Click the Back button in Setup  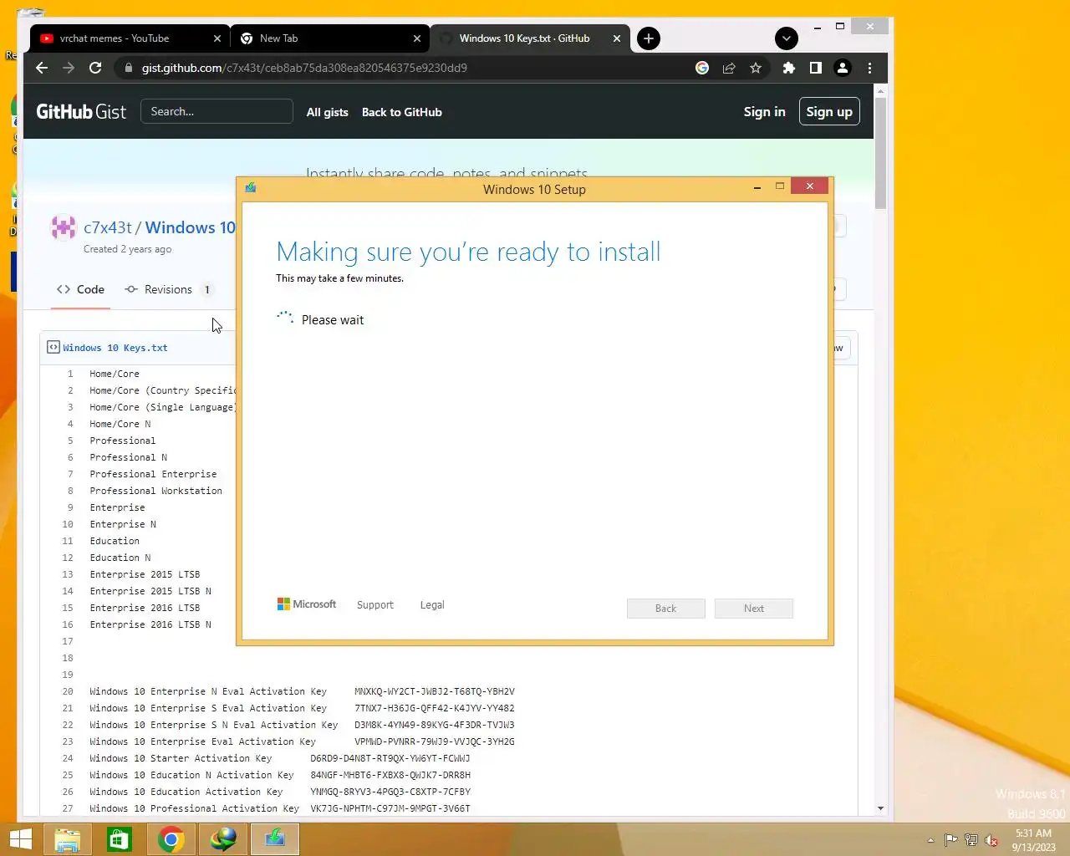665,609
